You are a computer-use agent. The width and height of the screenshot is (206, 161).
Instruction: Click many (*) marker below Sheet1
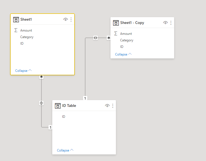tap(41, 77)
